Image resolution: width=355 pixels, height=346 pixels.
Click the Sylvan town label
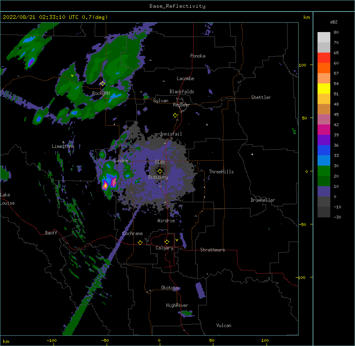tap(161, 101)
